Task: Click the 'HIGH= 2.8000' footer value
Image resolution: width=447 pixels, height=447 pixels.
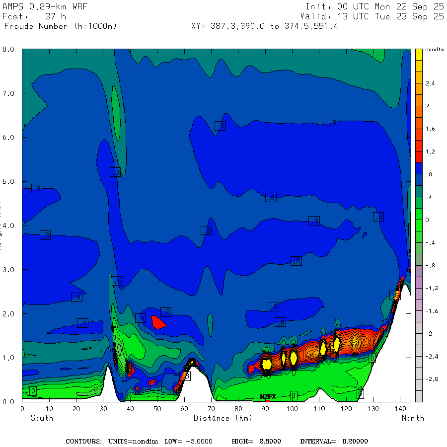Action: click(260, 441)
